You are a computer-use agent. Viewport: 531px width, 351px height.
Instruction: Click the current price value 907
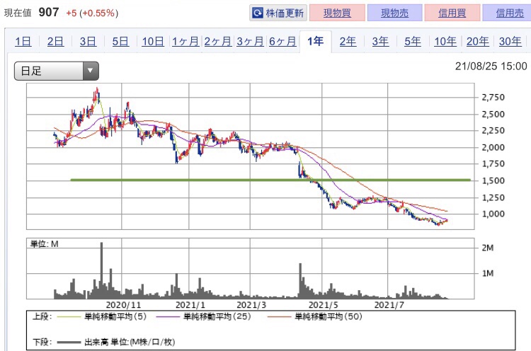tap(49, 13)
